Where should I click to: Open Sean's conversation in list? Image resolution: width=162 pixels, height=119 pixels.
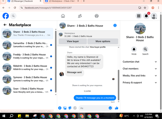coord(27,90)
